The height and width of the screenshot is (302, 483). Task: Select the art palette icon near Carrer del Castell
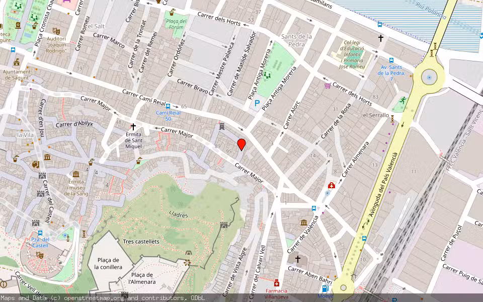35,165
